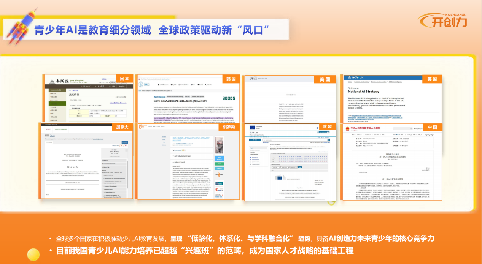Toggle the switch at the top right of EUR-Lex

coord(328,132)
